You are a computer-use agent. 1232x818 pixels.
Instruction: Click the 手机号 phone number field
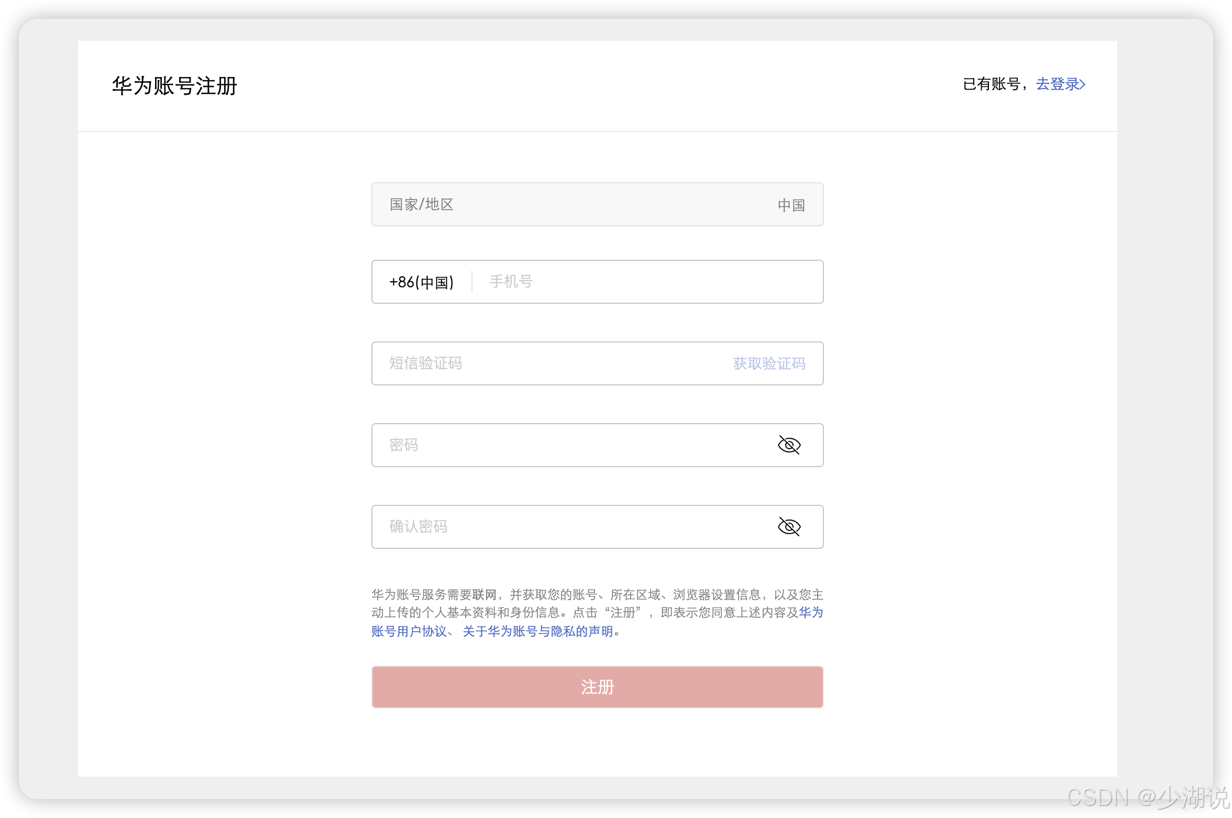tap(629, 282)
